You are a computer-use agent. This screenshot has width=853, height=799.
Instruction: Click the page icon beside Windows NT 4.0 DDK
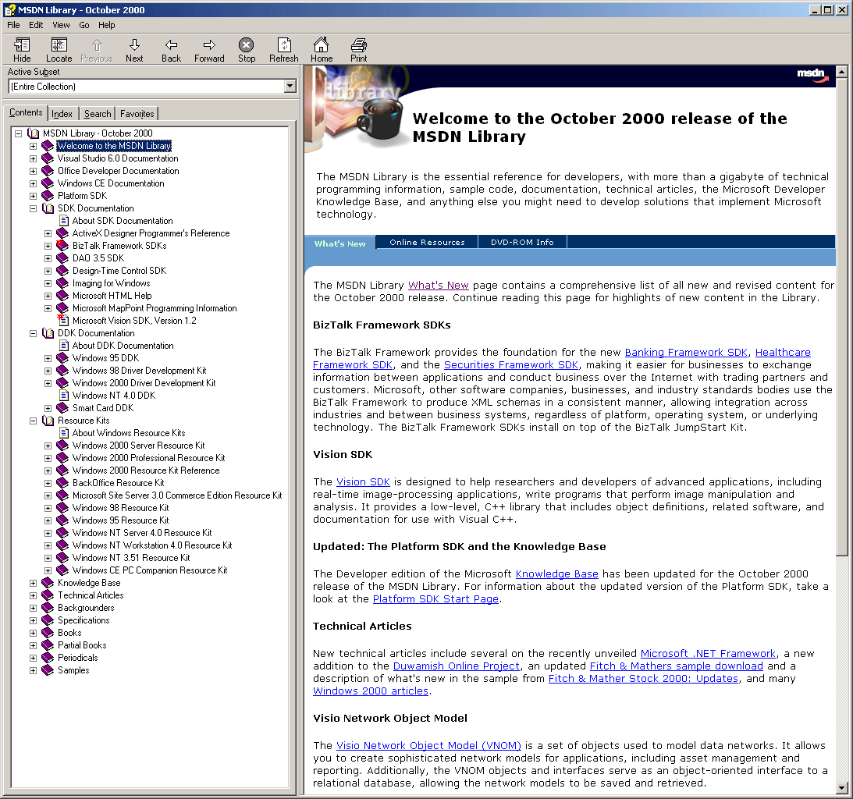point(64,396)
